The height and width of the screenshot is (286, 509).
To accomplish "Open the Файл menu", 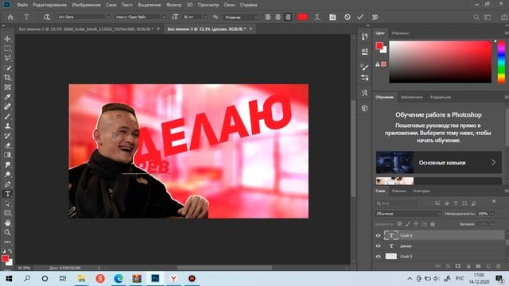I will point(22,5).
